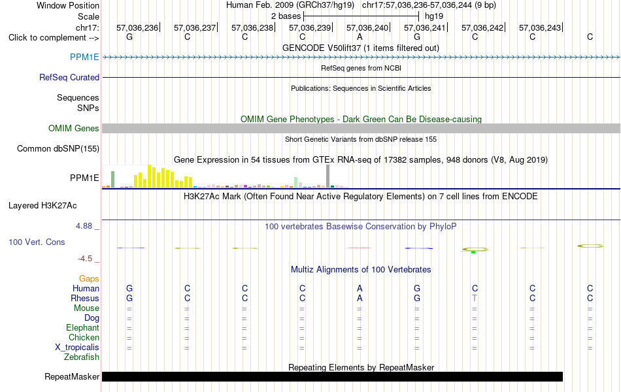The height and width of the screenshot is (392, 621).
Task: Click the Rhesus T mismatch base
Action: (475, 298)
